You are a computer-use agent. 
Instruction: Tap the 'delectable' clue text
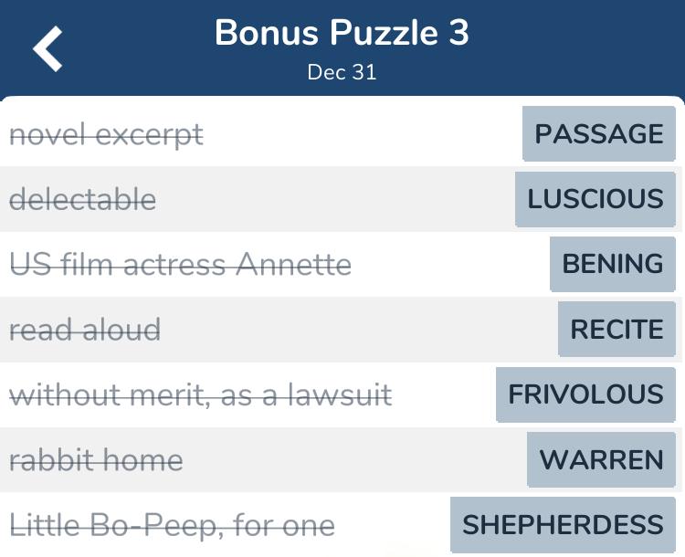[x=82, y=200]
